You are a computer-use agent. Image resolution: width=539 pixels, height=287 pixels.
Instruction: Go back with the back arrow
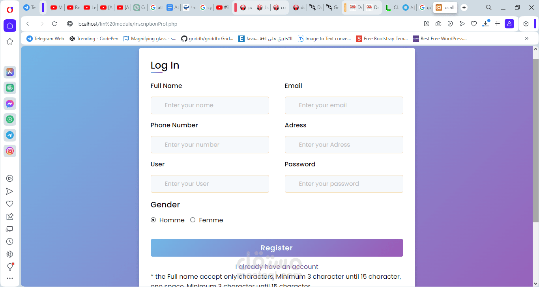[28, 24]
